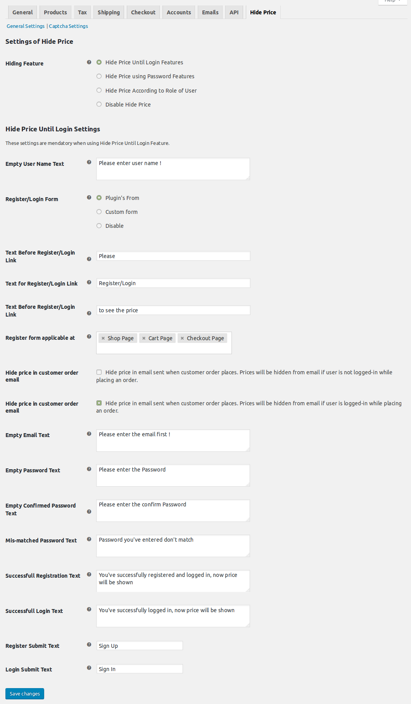411x704 pixels.
Task: Remove Cart Page tag via its x icon
Action: click(144, 338)
